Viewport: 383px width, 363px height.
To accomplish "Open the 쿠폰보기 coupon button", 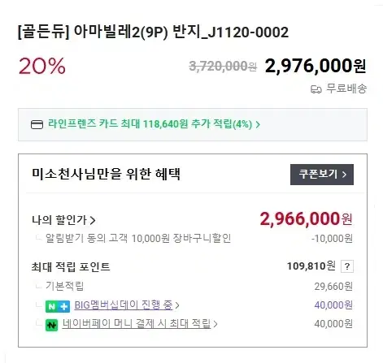I will (322, 175).
